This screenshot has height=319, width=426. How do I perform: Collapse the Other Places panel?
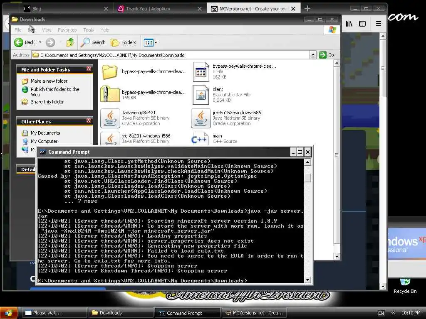(x=89, y=120)
